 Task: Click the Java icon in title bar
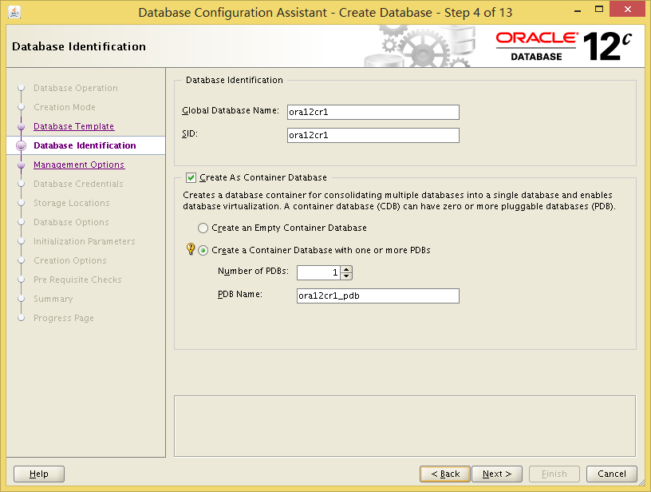pos(14,12)
